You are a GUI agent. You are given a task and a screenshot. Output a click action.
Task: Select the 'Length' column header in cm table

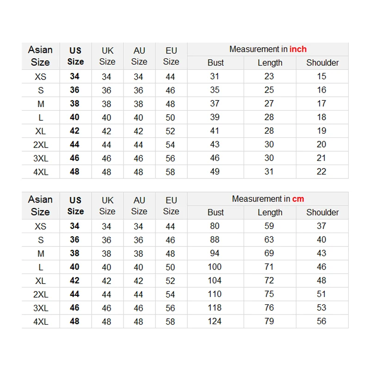(270, 212)
